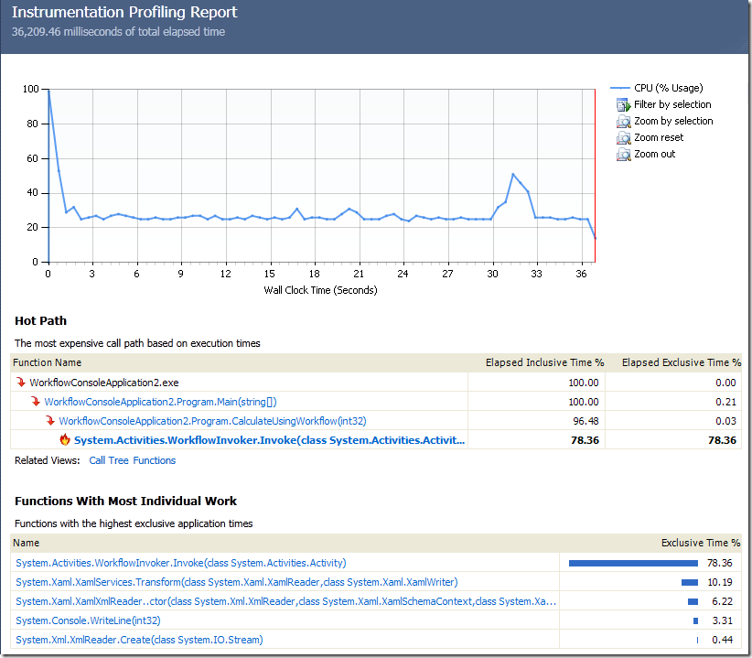Click the 78.36 exclusive time bar
The width and height of the screenshot is (752, 658).
coord(633,563)
